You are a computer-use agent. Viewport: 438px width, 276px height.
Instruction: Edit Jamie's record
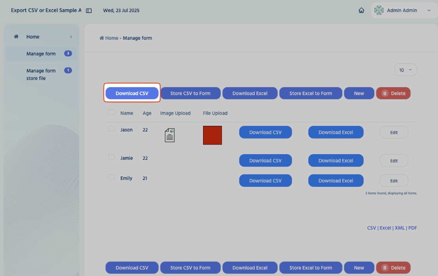[x=394, y=161]
